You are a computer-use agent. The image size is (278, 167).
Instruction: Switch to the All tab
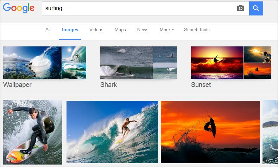click(48, 30)
